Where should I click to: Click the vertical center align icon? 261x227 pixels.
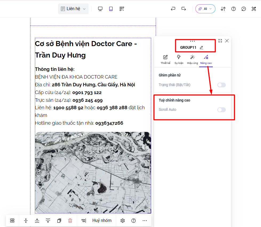pos(26,221)
